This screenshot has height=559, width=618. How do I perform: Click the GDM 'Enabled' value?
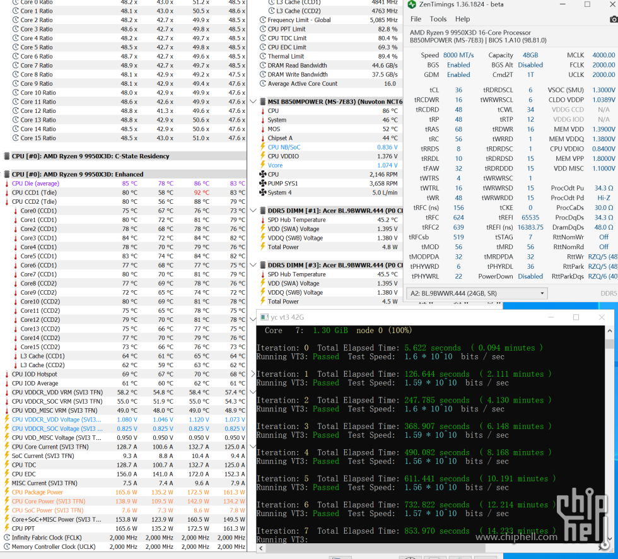pyautogui.click(x=458, y=74)
